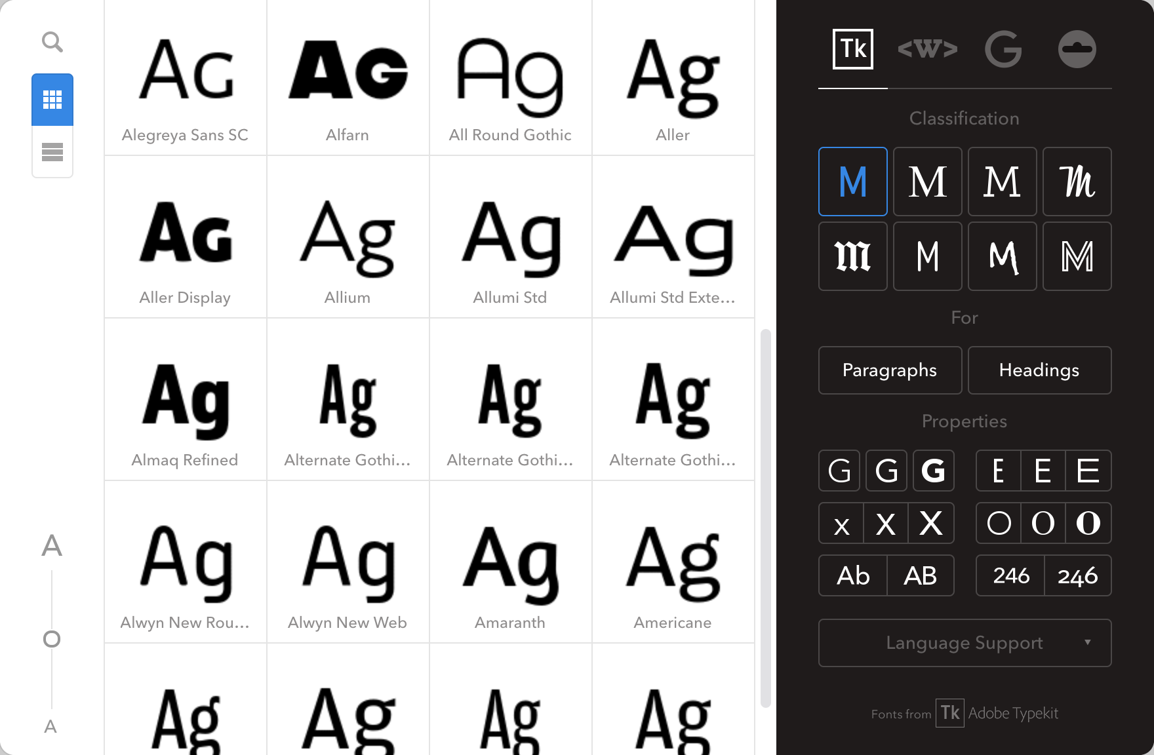1154x755 pixels.
Task: Switch to grid view of fonts
Action: coord(52,100)
